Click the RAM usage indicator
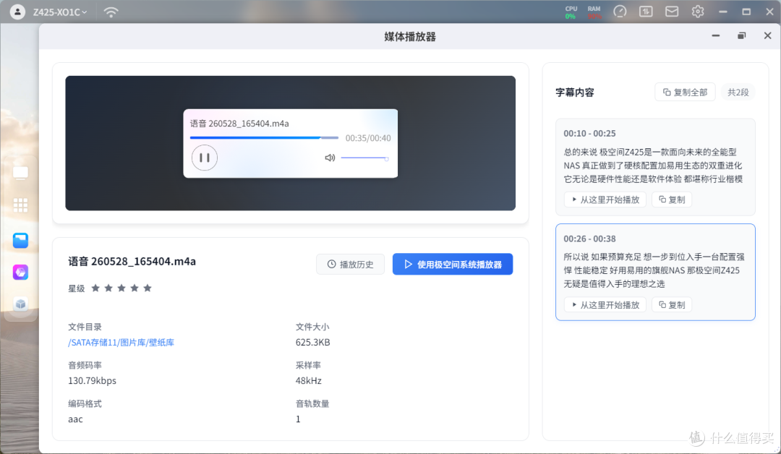 (x=594, y=12)
